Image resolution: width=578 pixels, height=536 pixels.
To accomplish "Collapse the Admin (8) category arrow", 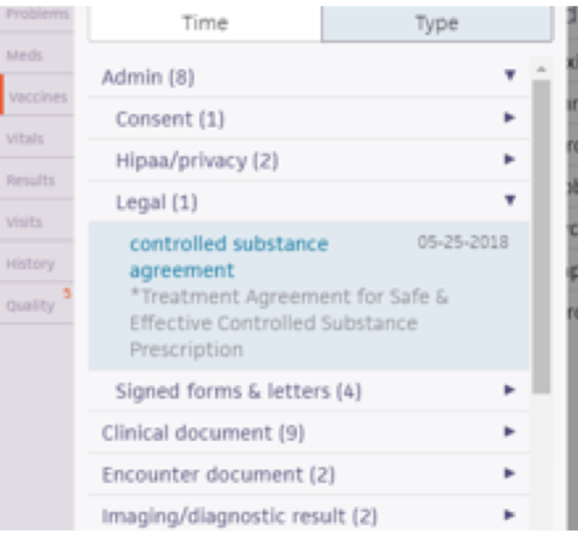I will coord(510,75).
